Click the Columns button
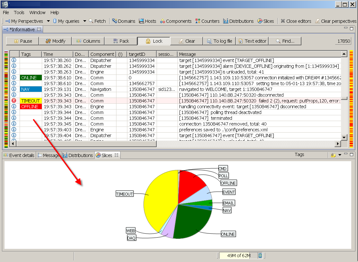Screen dimensions: 358x262 pos(88,41)
